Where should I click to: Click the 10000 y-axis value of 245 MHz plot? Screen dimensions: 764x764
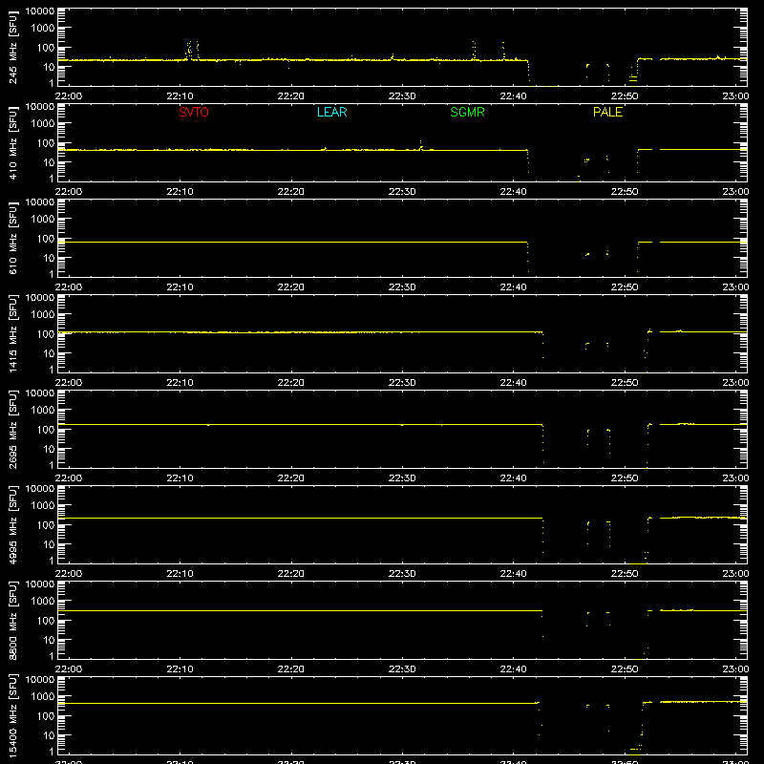pos(40,11)
